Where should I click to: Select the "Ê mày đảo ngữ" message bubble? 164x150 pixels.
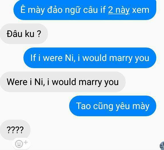pos(85,10)
